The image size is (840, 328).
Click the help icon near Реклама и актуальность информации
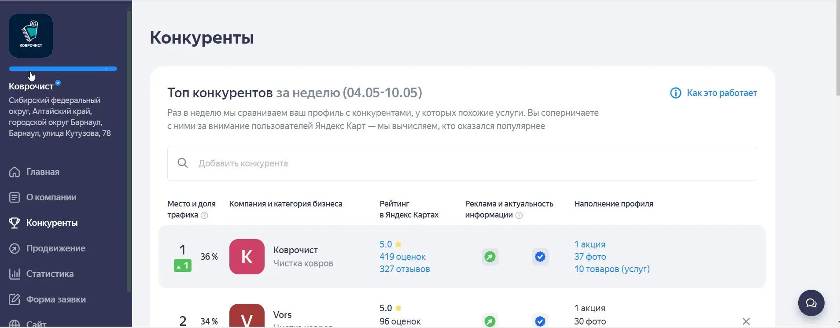[519, 215]
